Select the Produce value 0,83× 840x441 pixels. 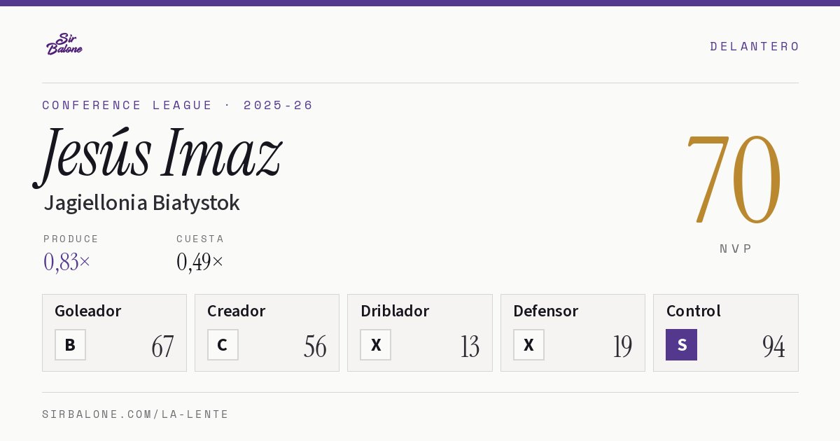tap(67, 262)
